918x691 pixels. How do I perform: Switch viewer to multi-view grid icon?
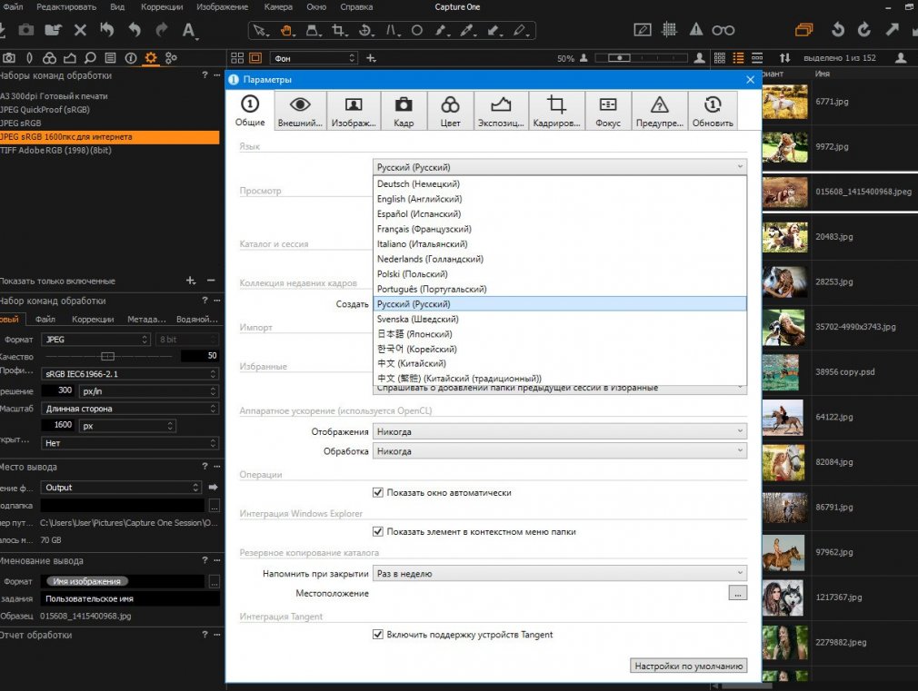pyautogui.click(x=237, y=58)
